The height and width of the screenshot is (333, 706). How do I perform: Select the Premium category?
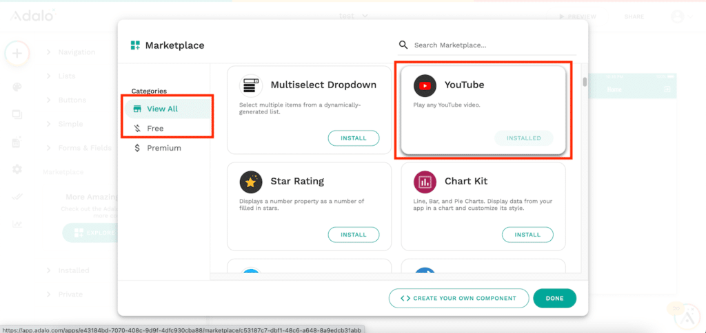(163, 148)
